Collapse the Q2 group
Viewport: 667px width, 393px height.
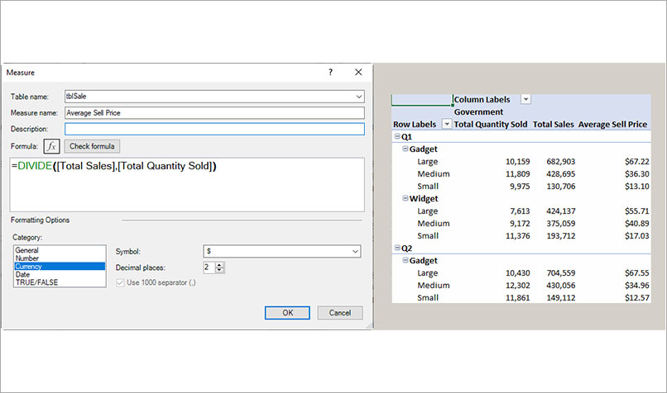tap(397, 248)
